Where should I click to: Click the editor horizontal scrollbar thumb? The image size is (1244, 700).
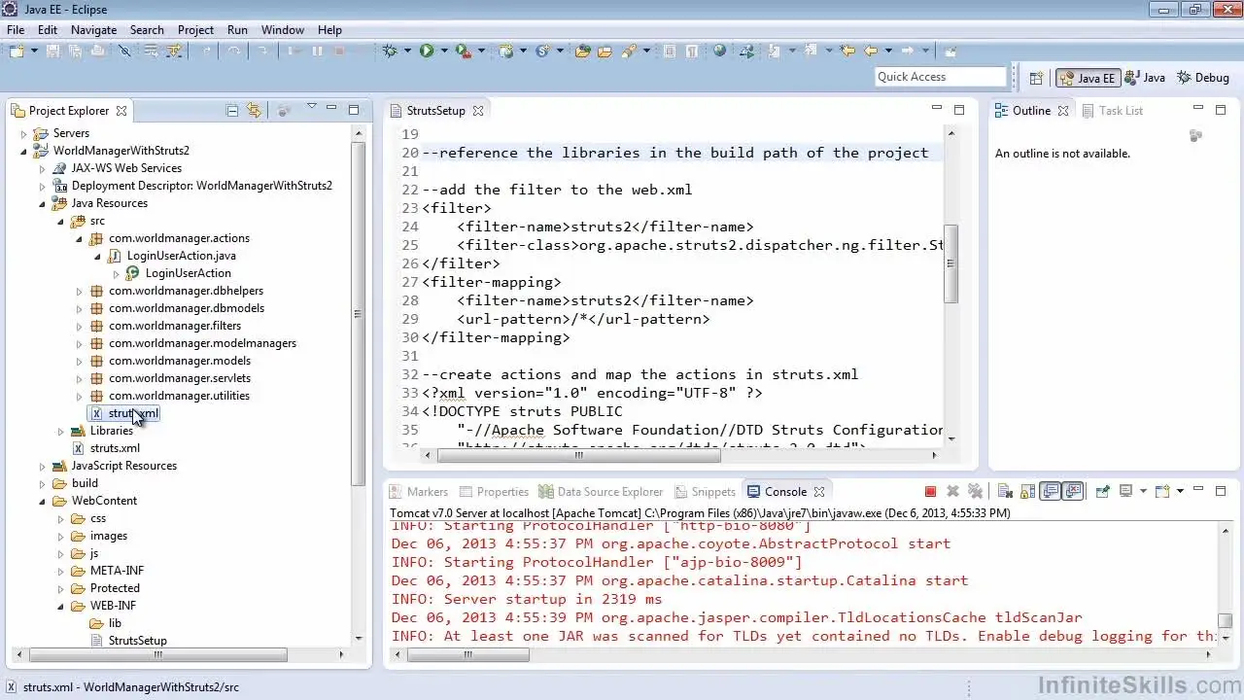[577, 455]
